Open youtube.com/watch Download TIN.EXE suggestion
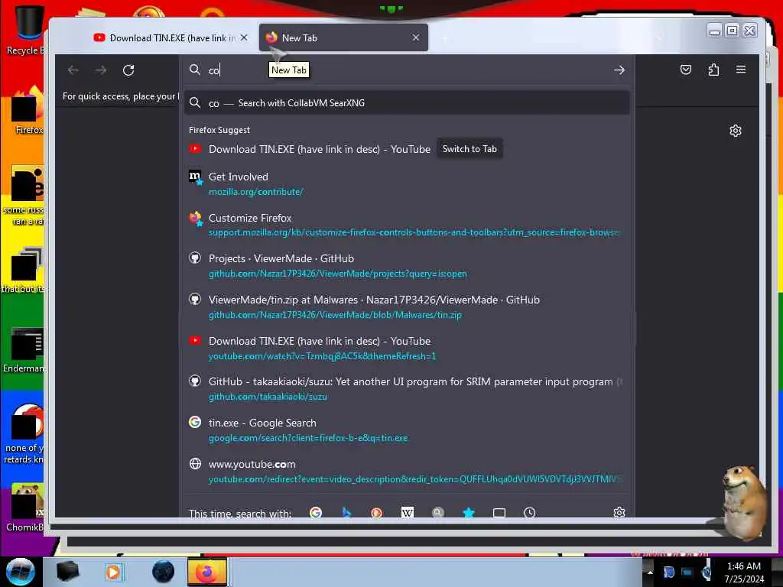 click(407, 348)
